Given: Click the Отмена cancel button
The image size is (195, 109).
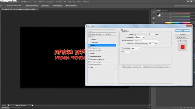Looking at the screenshot, I should [183, 34].
